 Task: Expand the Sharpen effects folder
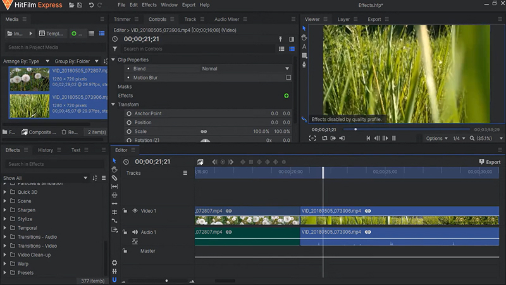click(x=5, y=210)
